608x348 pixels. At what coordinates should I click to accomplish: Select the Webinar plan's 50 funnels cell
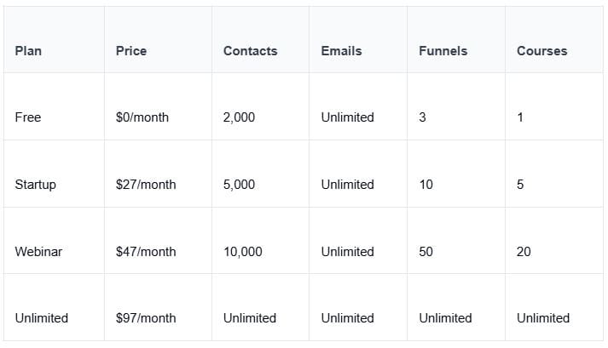(426, 252)
